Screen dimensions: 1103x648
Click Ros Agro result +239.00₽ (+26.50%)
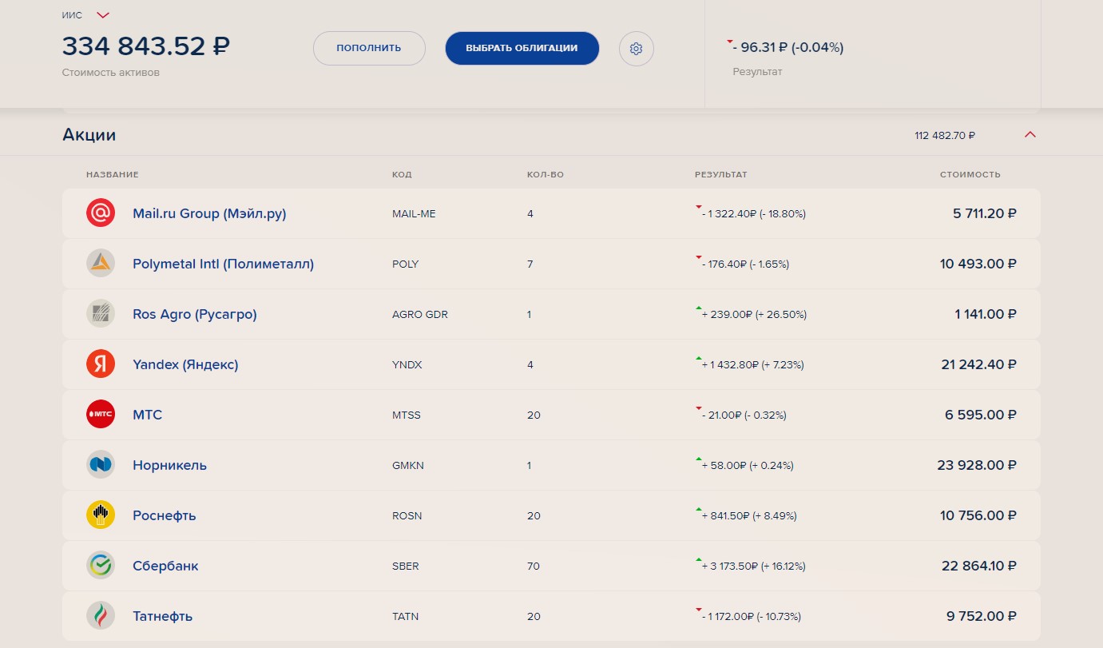point(754,315)
